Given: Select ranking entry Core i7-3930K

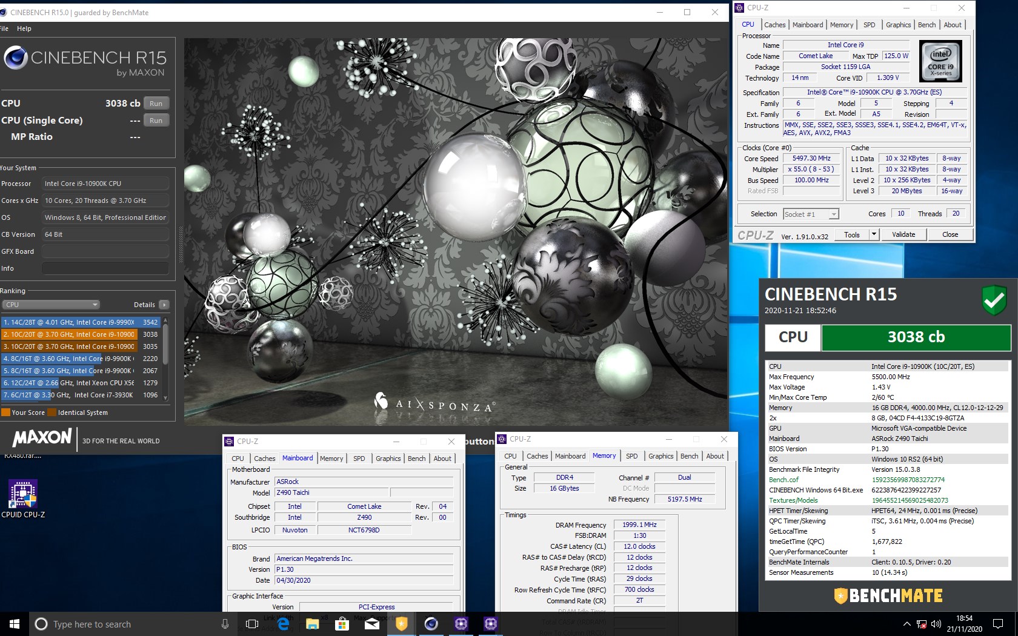Looking at the screenshot, I should pos(81,395).
